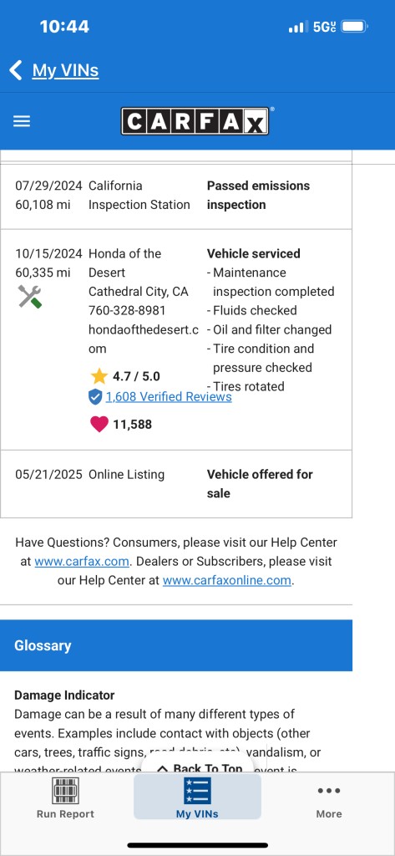Tap the wrench service icon

tap(29, 297)
